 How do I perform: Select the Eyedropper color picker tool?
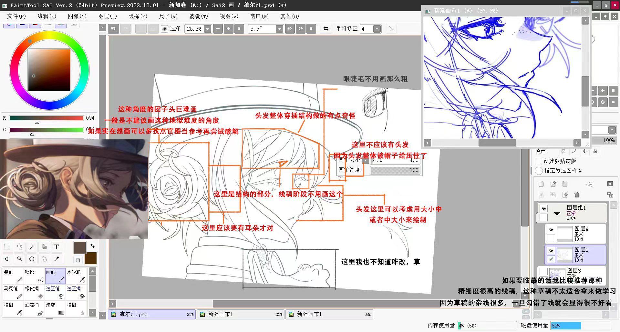coord(56,259)
